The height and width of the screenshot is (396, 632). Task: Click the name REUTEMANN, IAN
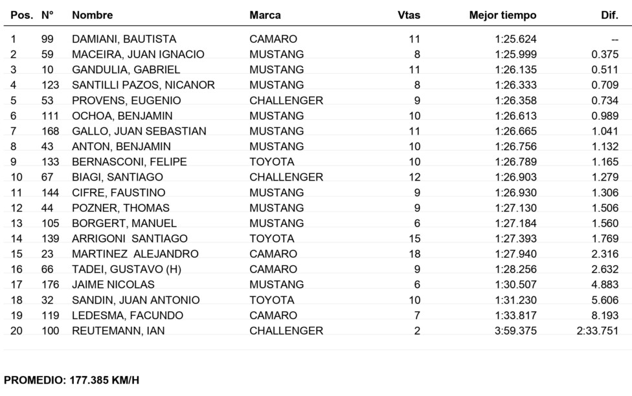tap(119, 331)
